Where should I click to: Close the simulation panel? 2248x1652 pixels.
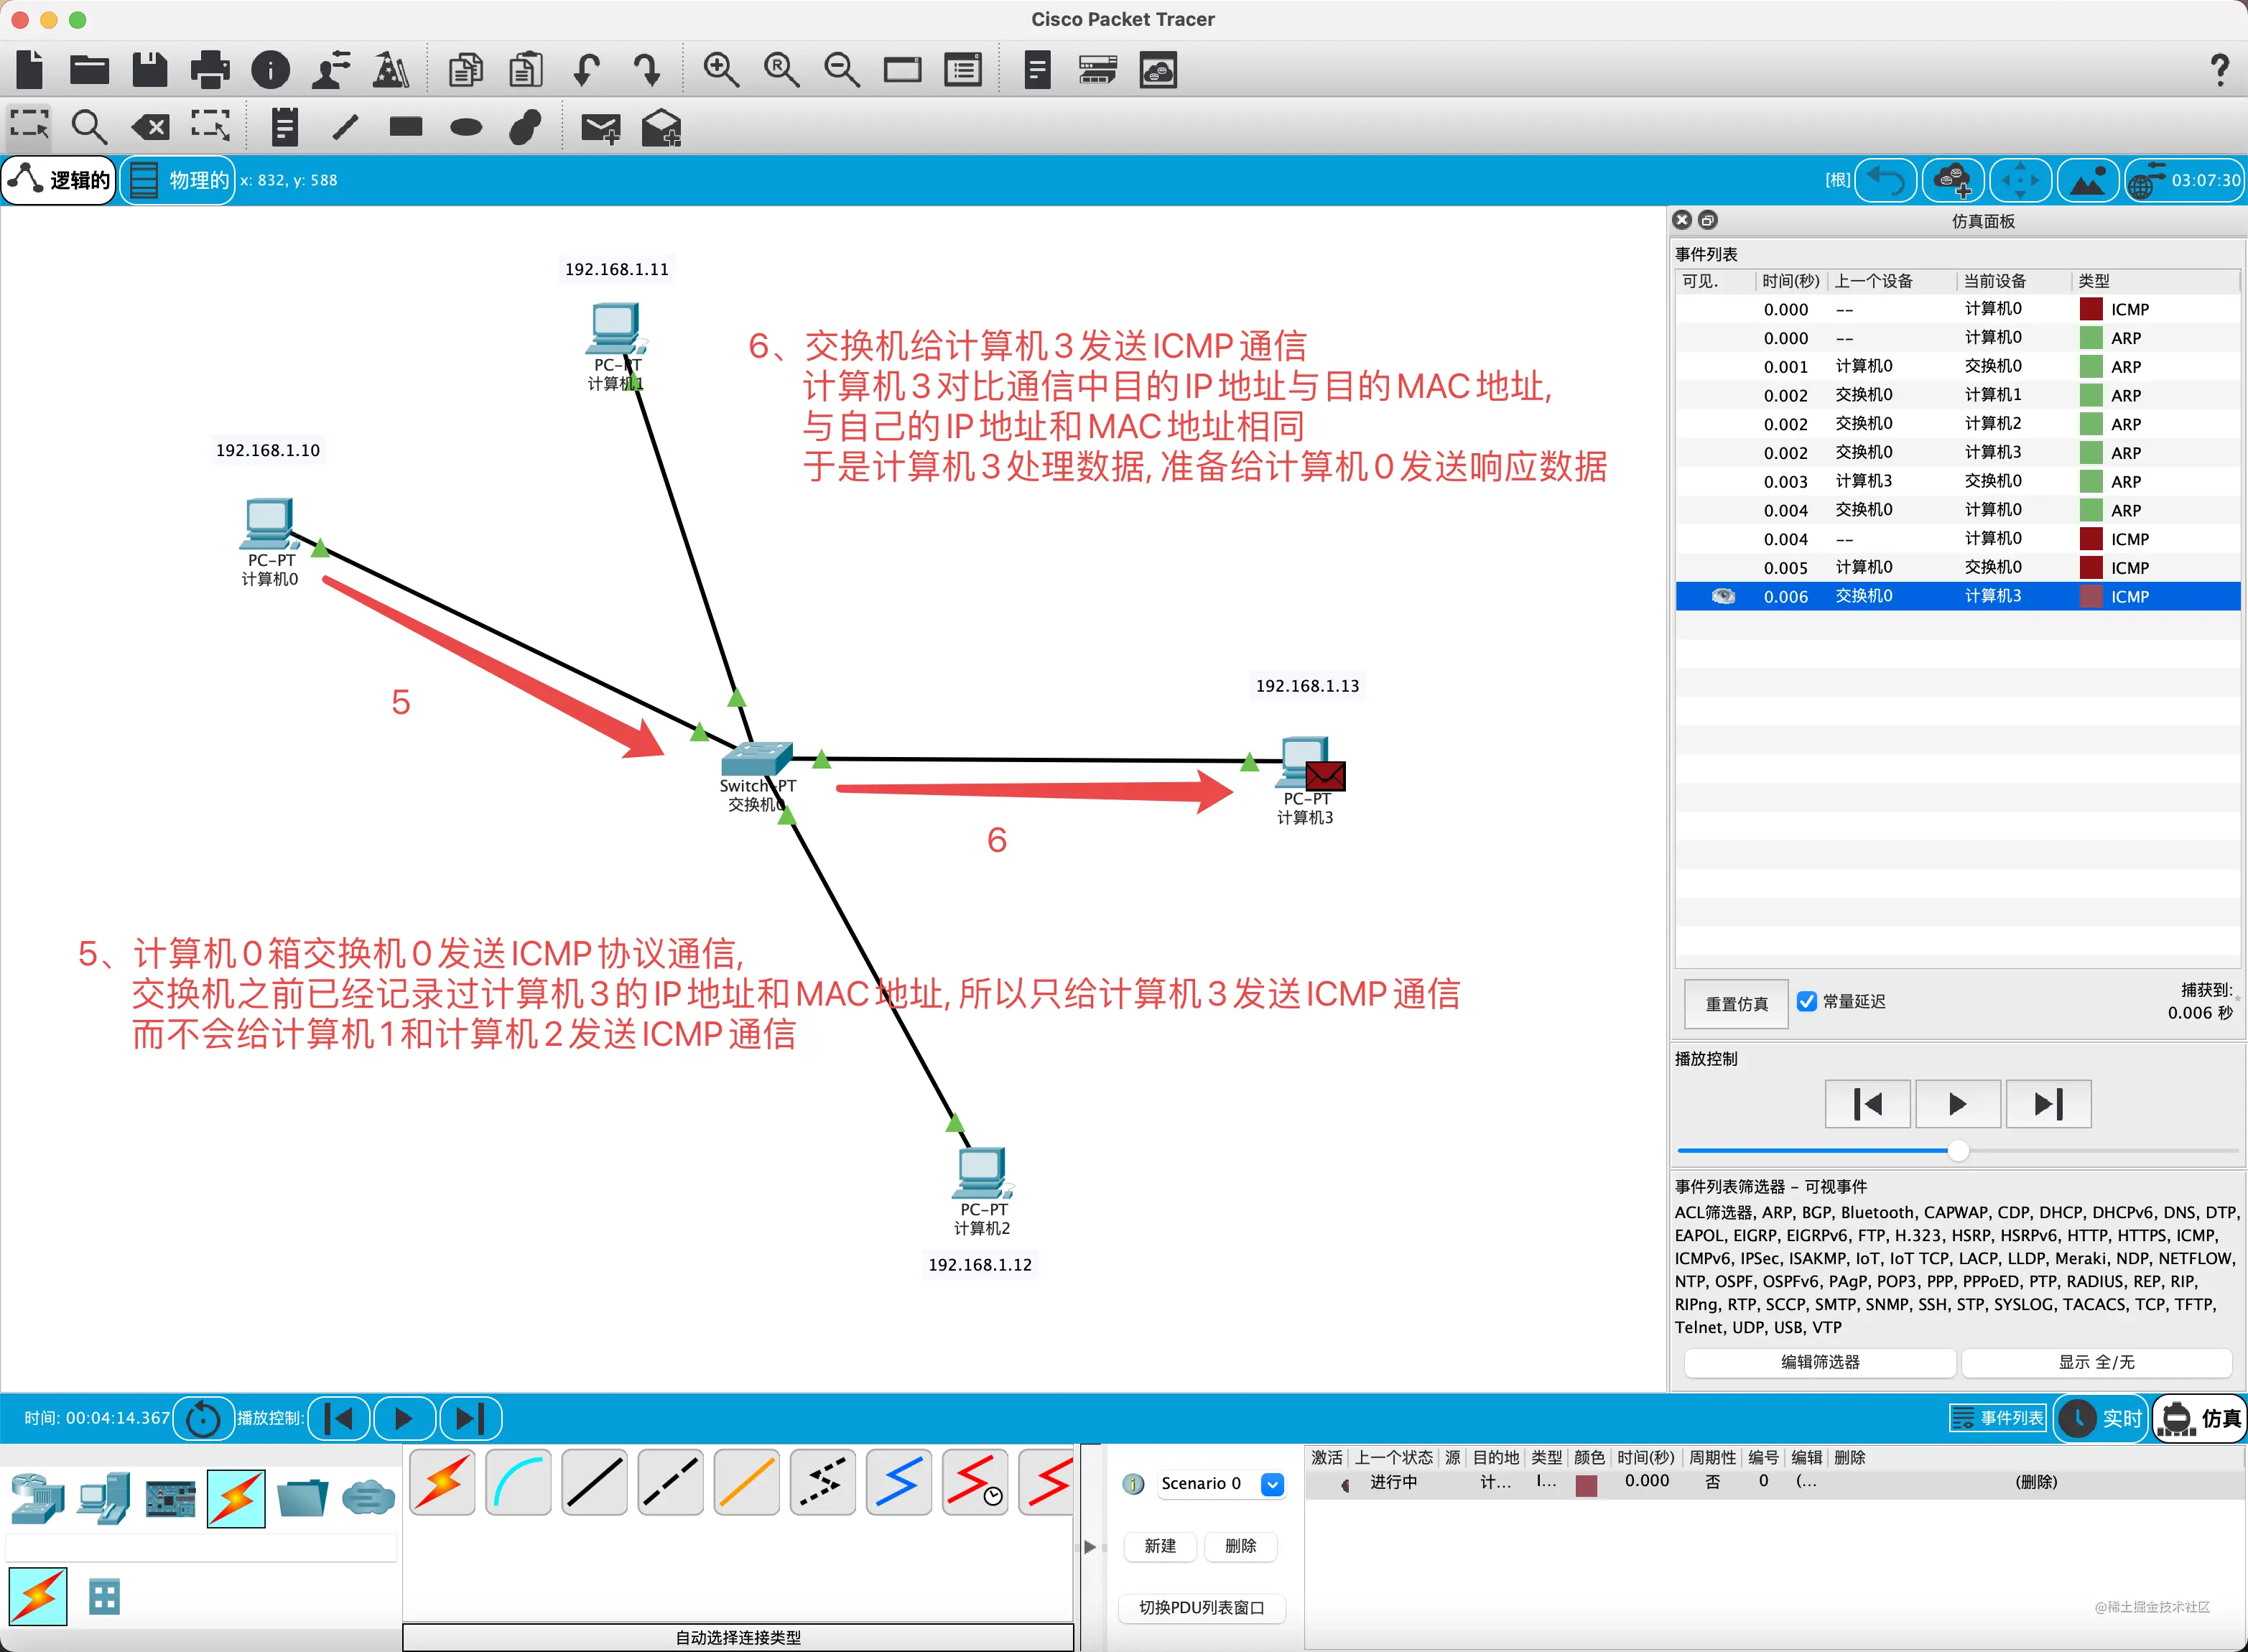(x=1682, y=219)
